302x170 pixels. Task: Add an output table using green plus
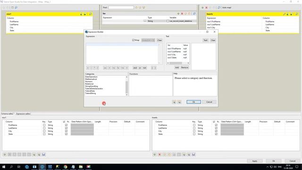point(202,8)
